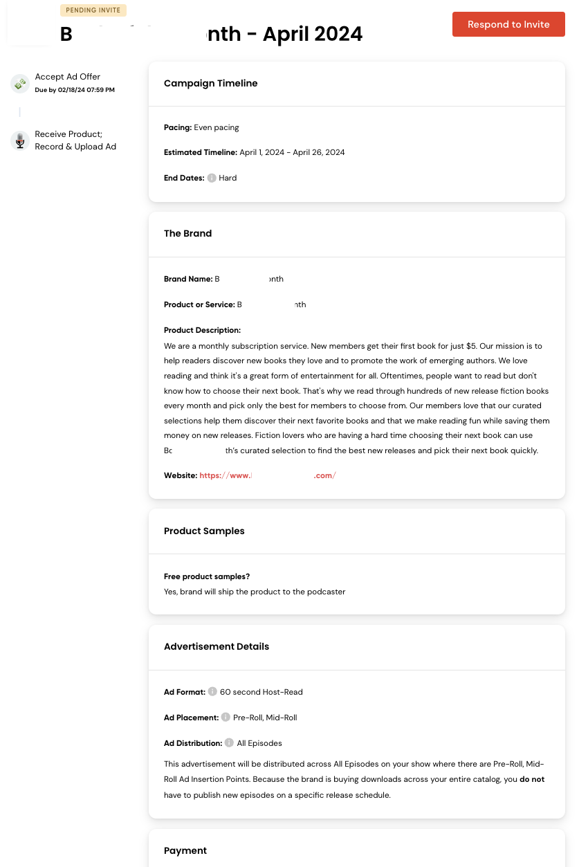Click the due date under Accept Ad Offer
The height and width of the screenshot is (867, 579).
pyautogui.click(x=75, y=90)
